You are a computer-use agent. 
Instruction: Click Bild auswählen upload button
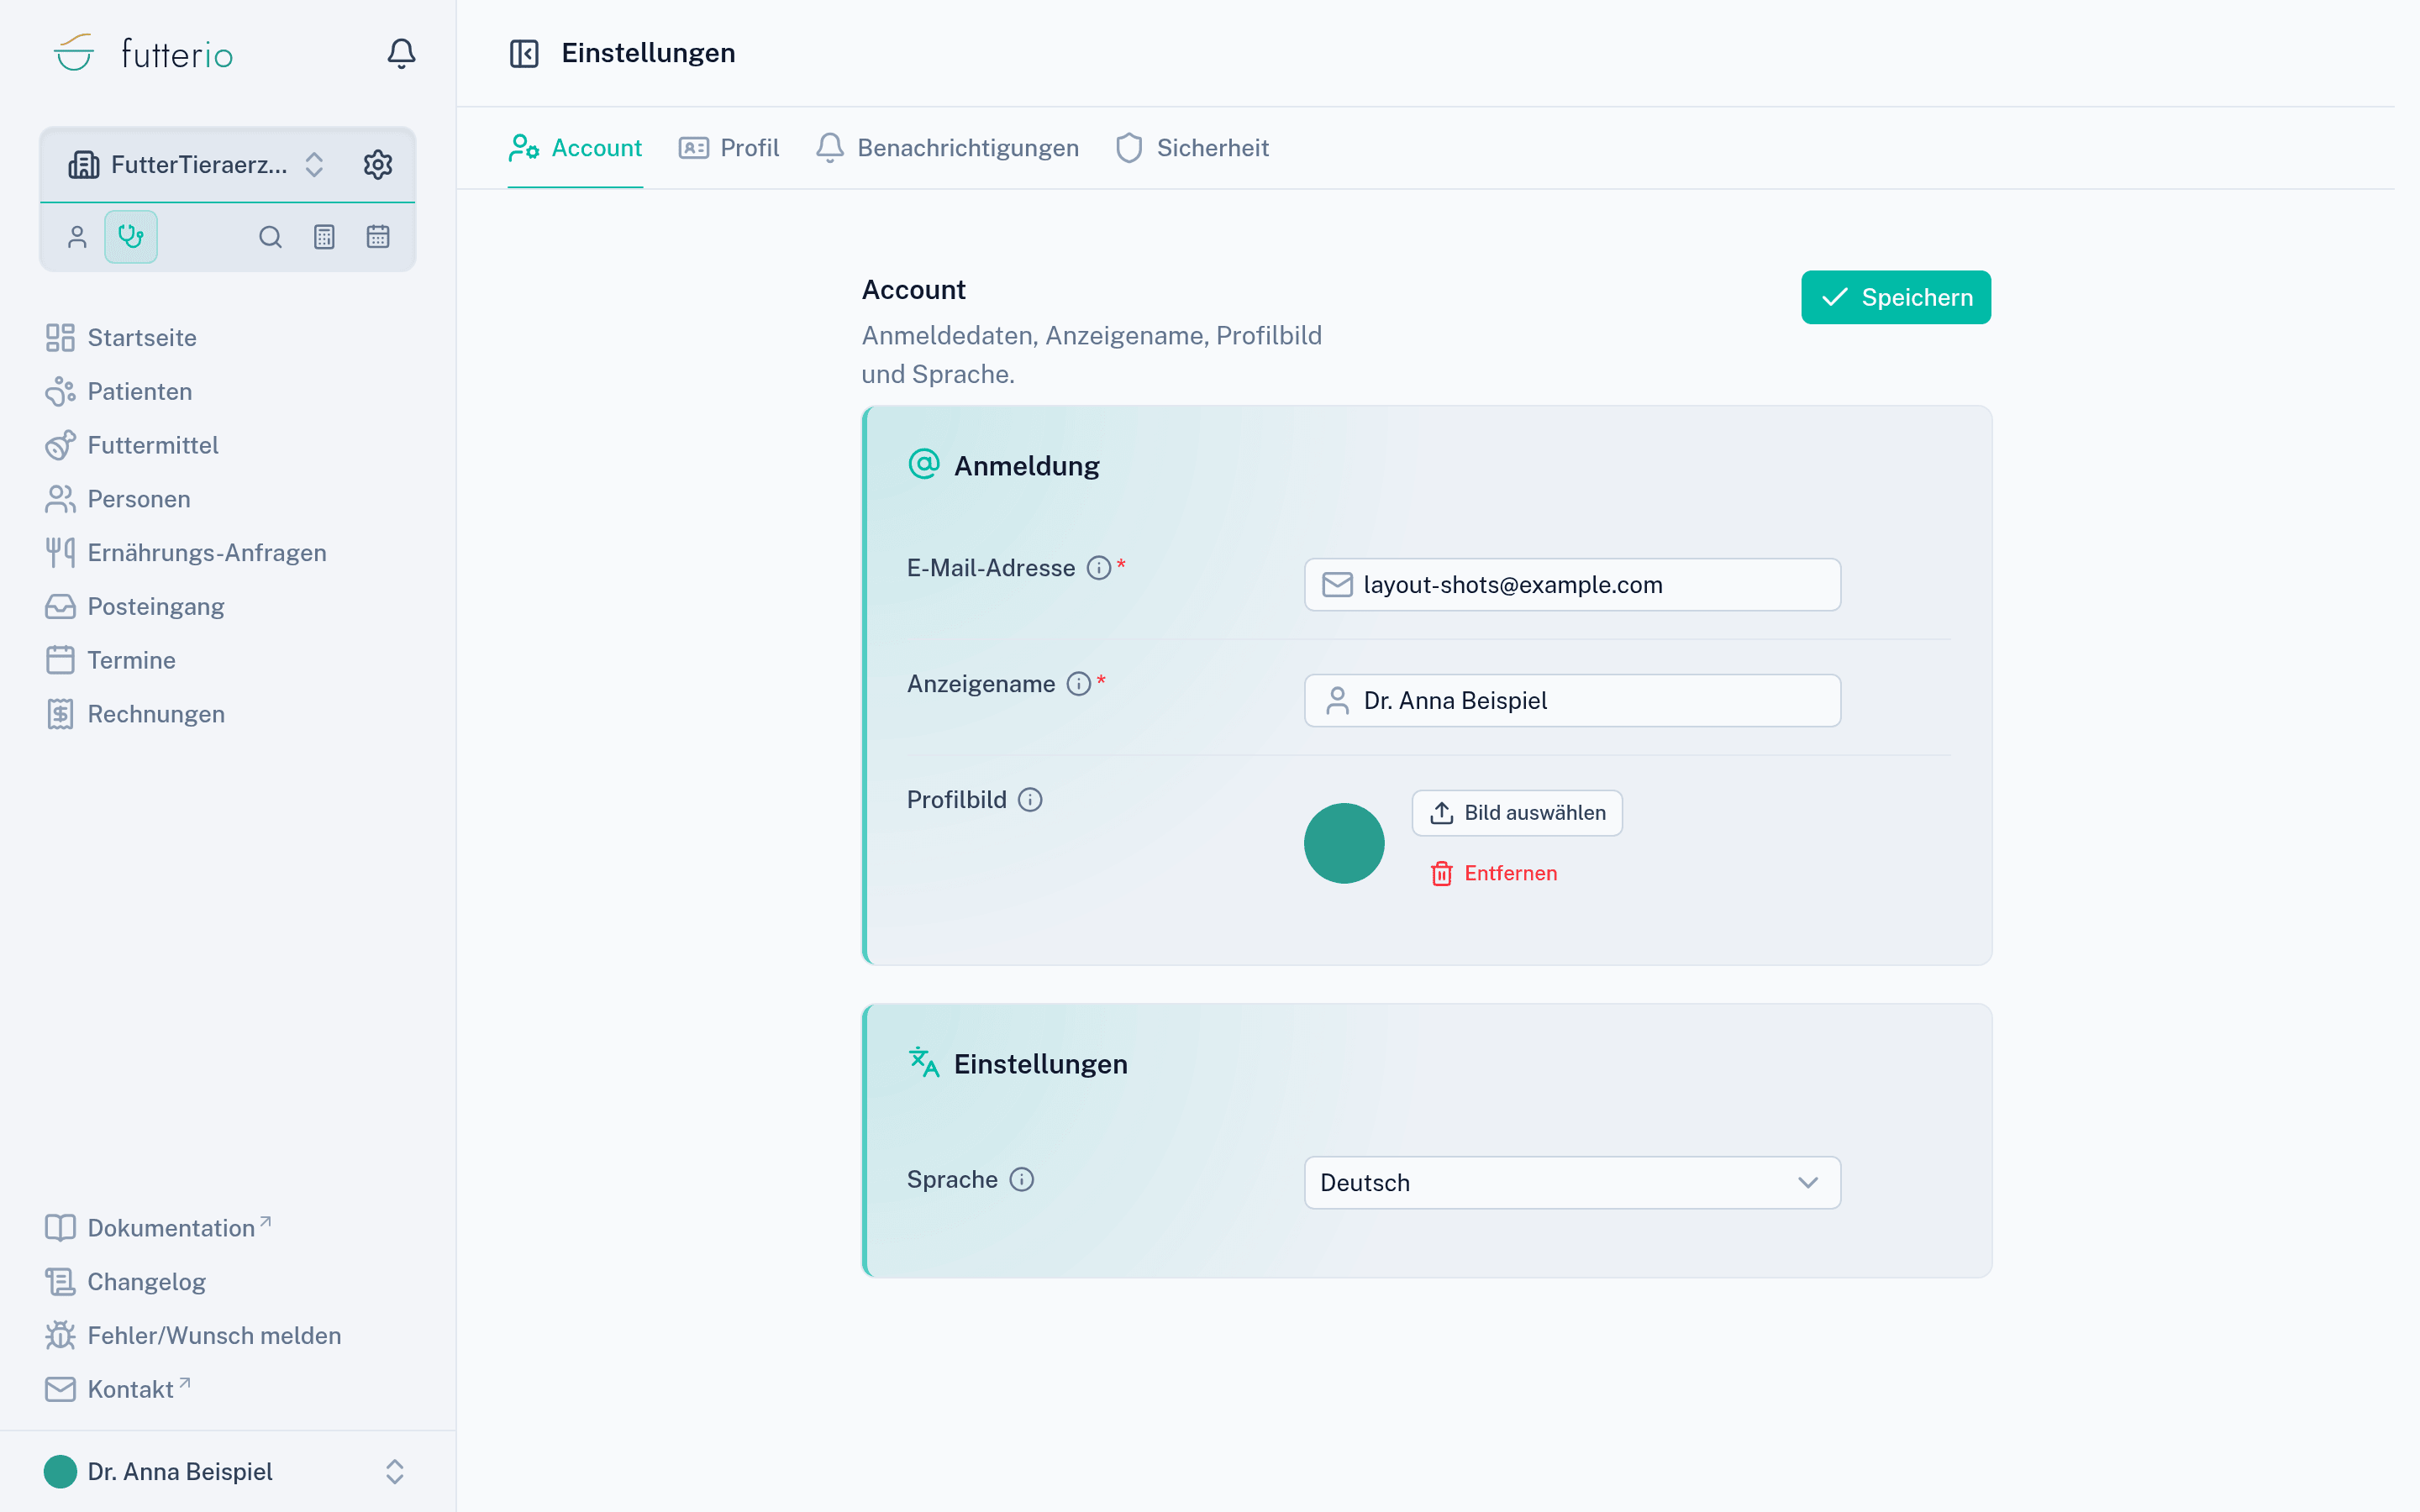[x=1517, y=813]
